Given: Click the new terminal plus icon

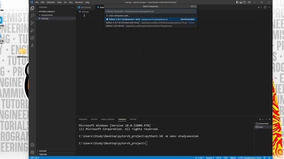Looking at the screenshot, I should pyautogui.click(x=260, y=119).
